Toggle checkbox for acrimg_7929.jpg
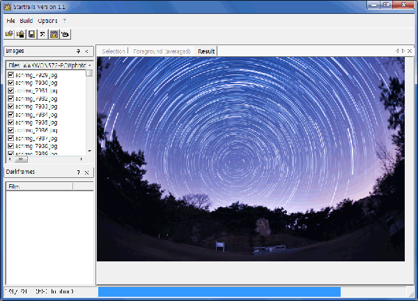Viewport: 418px width, 301px height. point(10,74)
